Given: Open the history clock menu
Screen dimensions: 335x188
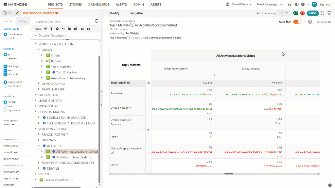Looking at the screenshot, I should 7,13.
